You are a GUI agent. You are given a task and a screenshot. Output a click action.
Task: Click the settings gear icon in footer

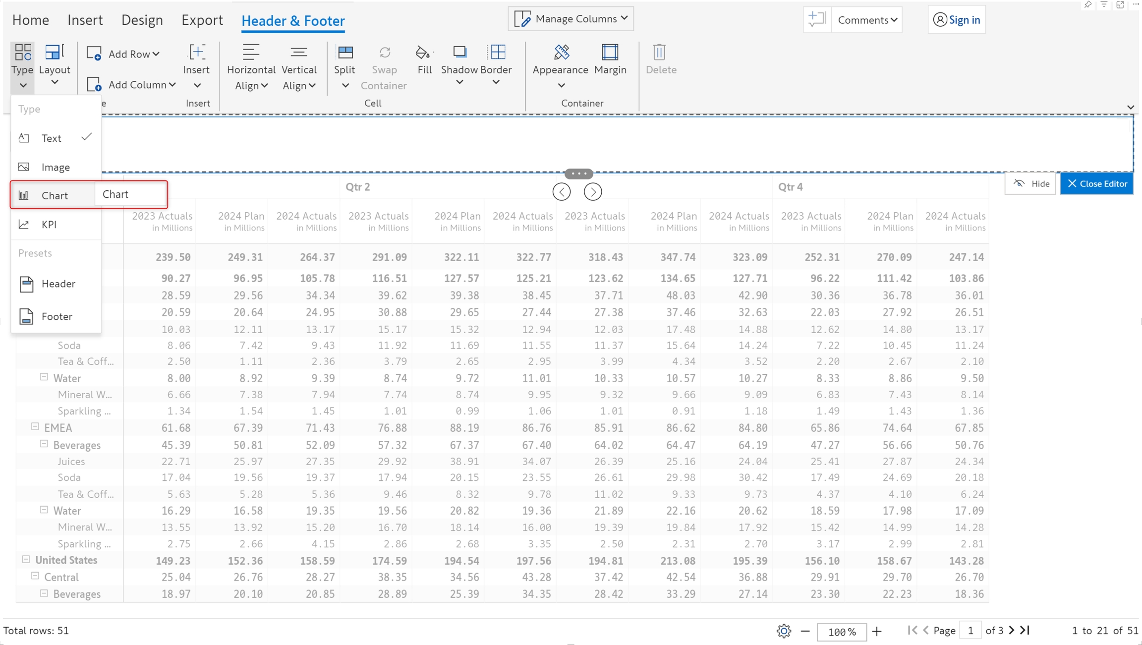(x=784, y=631)
